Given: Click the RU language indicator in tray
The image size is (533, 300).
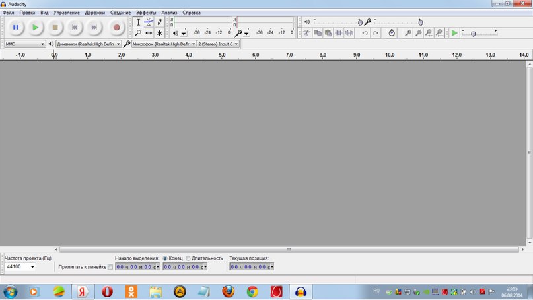Looking at the screenshot, I should click(x=376, y=291).
